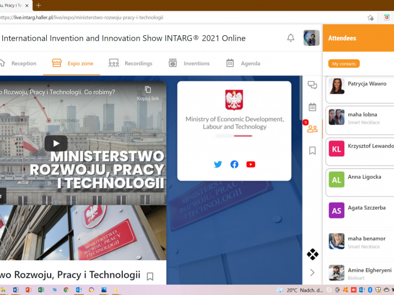394x295 pixels.
Task: Open the user profile avatar menu
Action: click(x=311, y=38)
